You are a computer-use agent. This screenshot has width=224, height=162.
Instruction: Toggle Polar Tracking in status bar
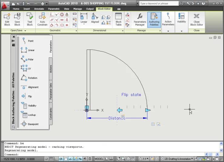(61, 159)
